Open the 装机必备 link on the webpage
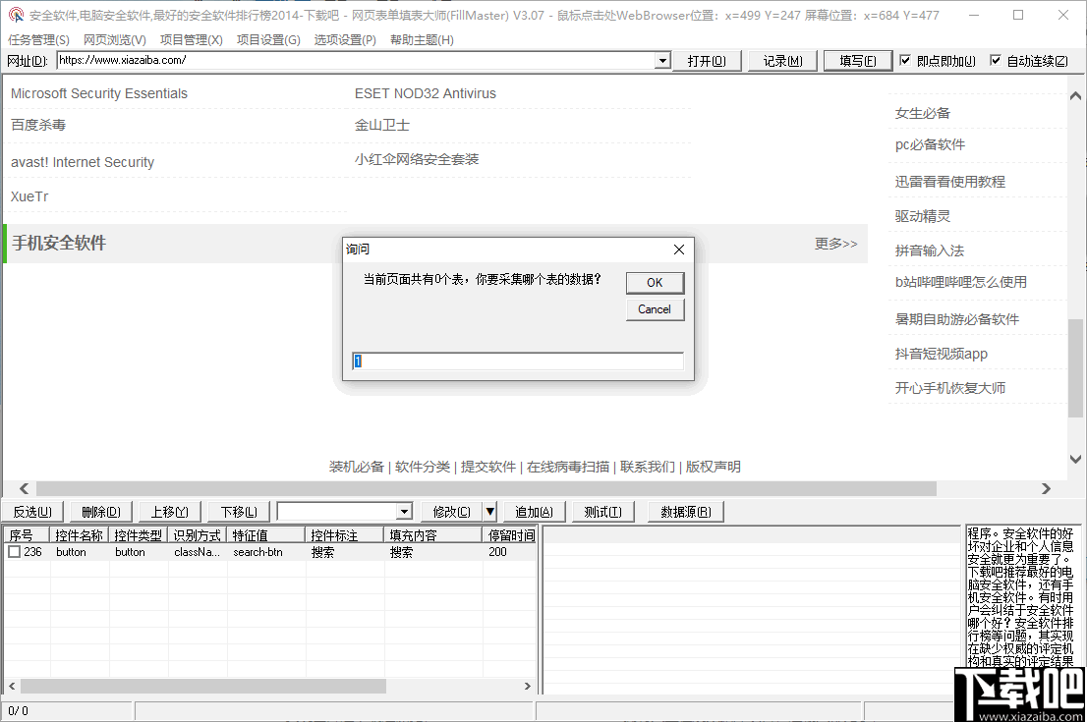 tap(357, 467)
